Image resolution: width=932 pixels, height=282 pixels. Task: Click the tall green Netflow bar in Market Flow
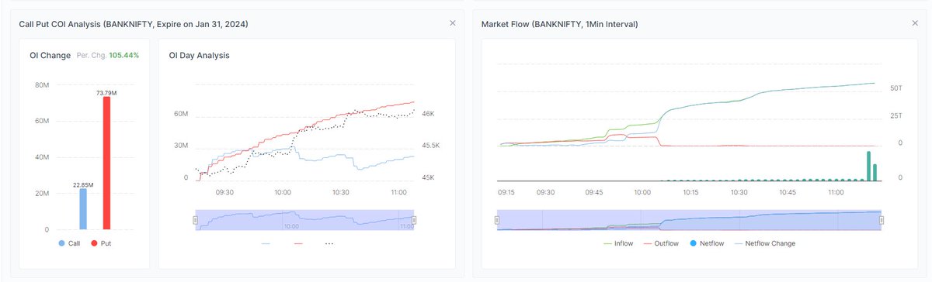click(869, 167)
